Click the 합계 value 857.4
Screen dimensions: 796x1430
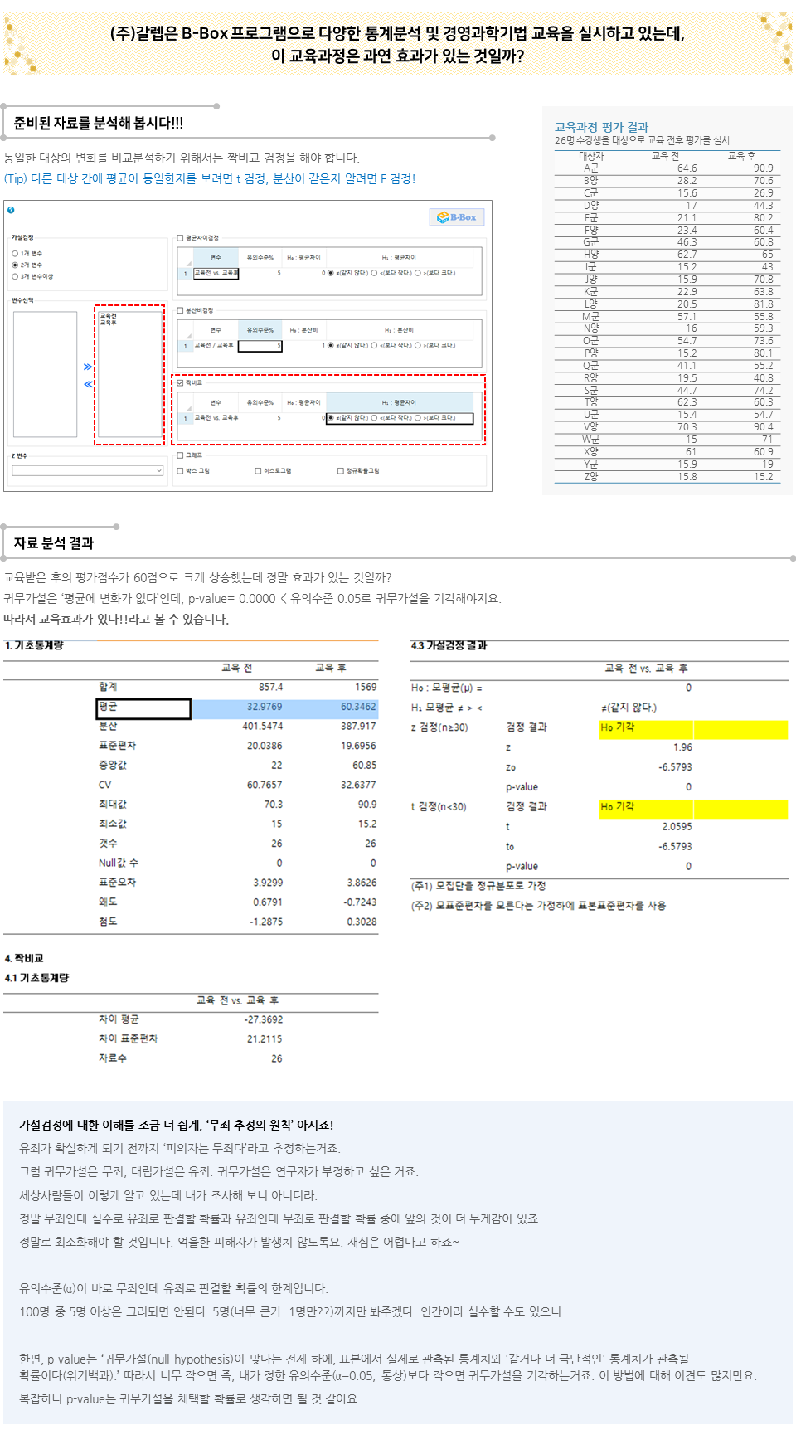click(x=270, y=687)
